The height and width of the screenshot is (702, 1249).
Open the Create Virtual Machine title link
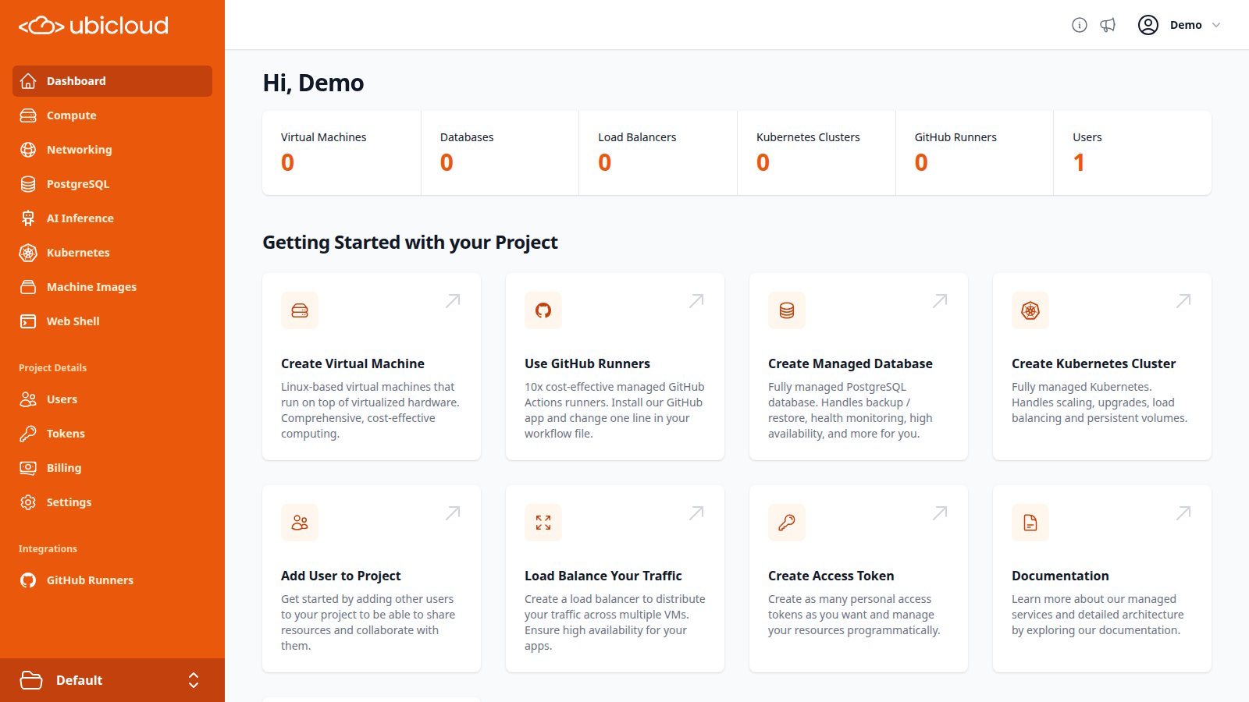353,363
